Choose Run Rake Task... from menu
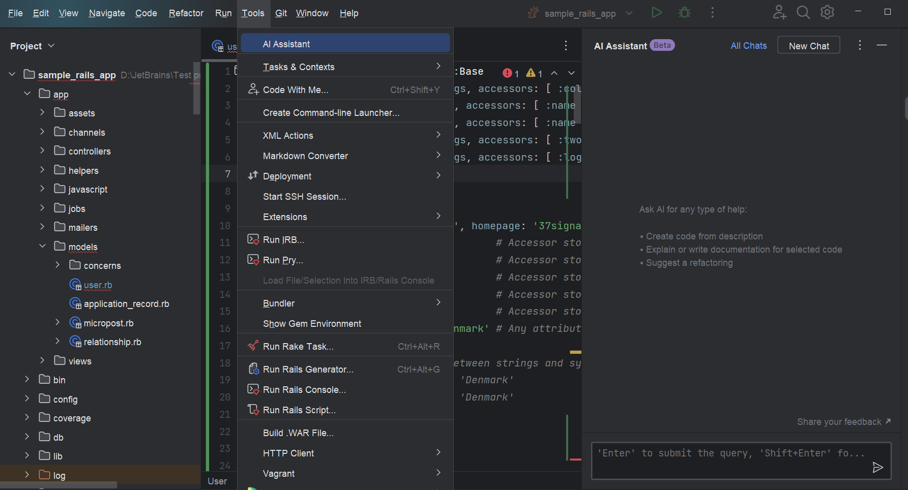The width and height of the screenshot is (908, 490). (345, 346)
